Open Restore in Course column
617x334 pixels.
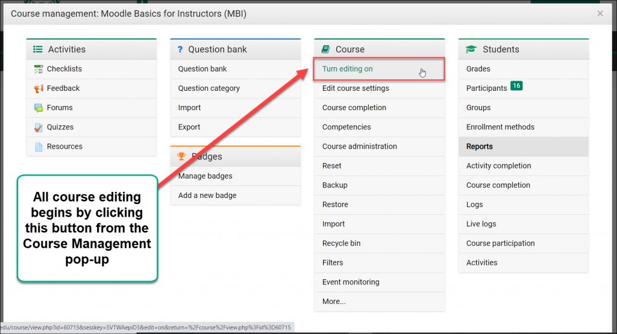point(335,205)
